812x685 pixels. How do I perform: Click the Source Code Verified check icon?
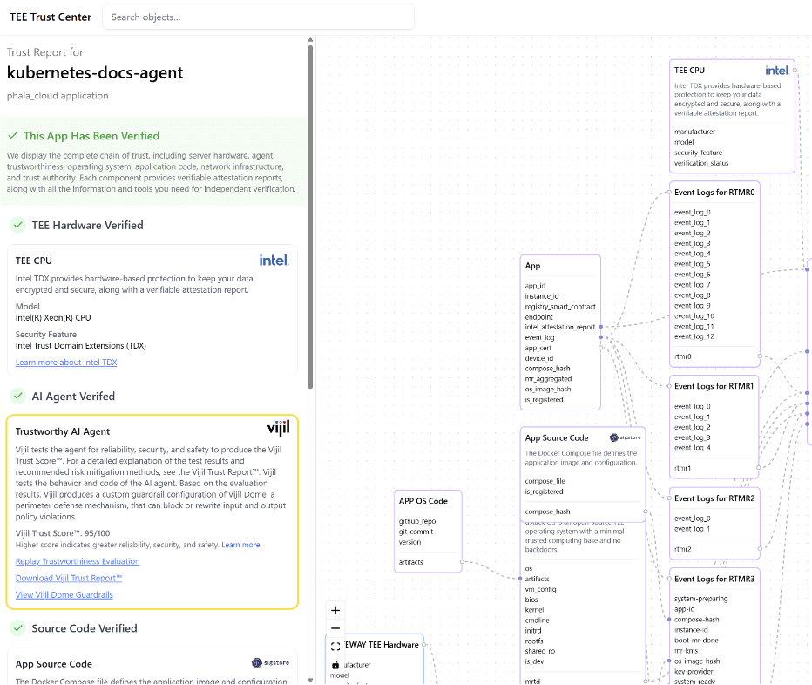pyautogui.click(x=17, y=628)
